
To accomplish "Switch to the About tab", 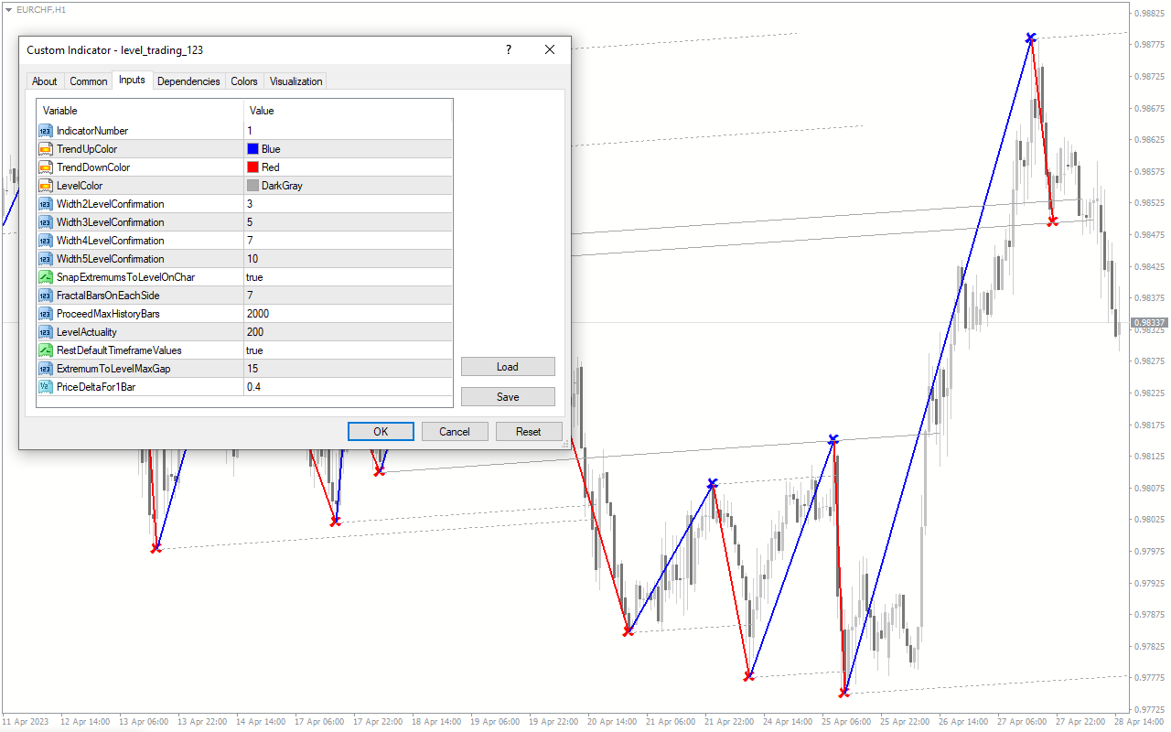I will pyautogui.click(x=45, y=81).
